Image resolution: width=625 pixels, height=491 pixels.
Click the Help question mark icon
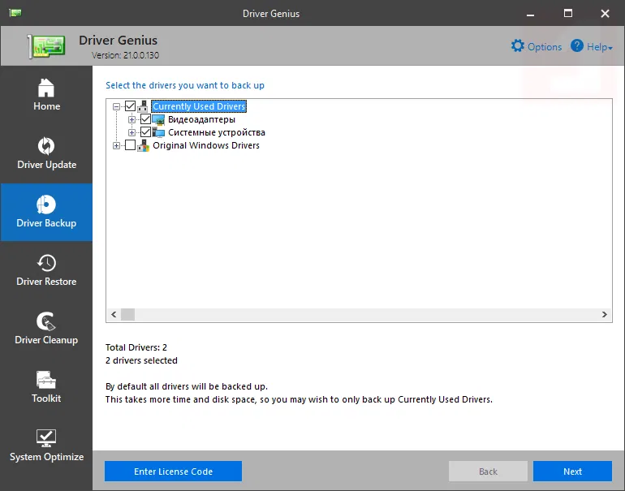coord(577,45)
